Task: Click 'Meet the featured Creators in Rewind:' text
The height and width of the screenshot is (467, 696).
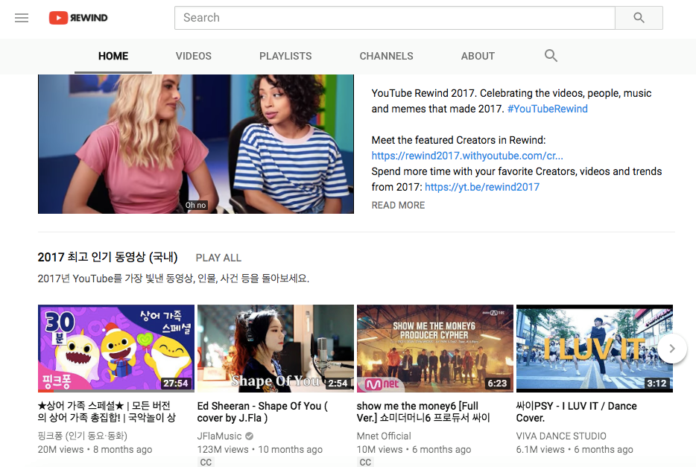Action: click(x=458, y=140)
